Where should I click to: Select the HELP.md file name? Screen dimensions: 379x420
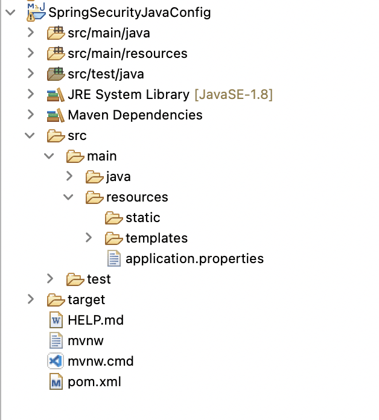[95, 320]
